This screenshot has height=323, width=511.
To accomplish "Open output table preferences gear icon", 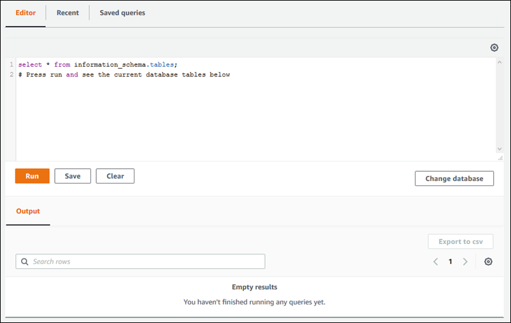I will [x=488, y=262].
